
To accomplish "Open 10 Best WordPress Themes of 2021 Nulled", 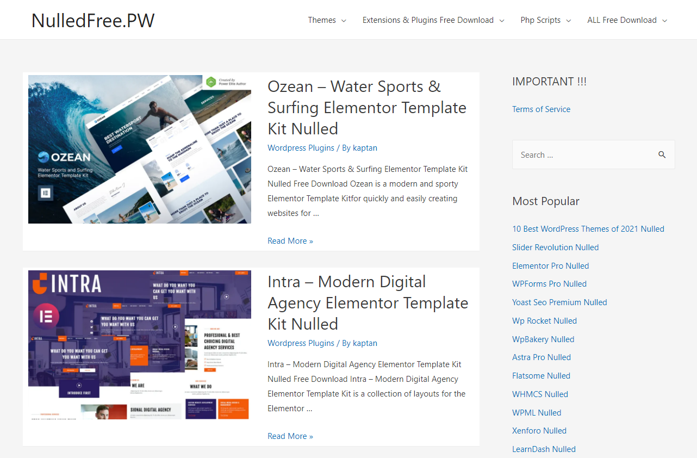I will pos(588,229).
